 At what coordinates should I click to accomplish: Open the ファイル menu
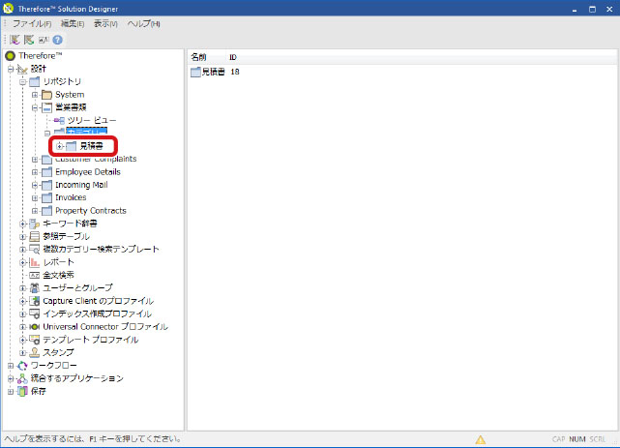(31, 23)
